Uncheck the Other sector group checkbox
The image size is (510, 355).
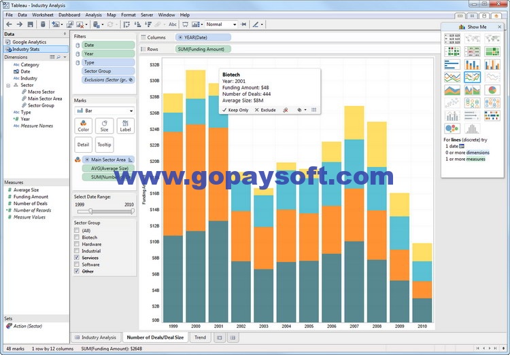(x=77, y=271)
